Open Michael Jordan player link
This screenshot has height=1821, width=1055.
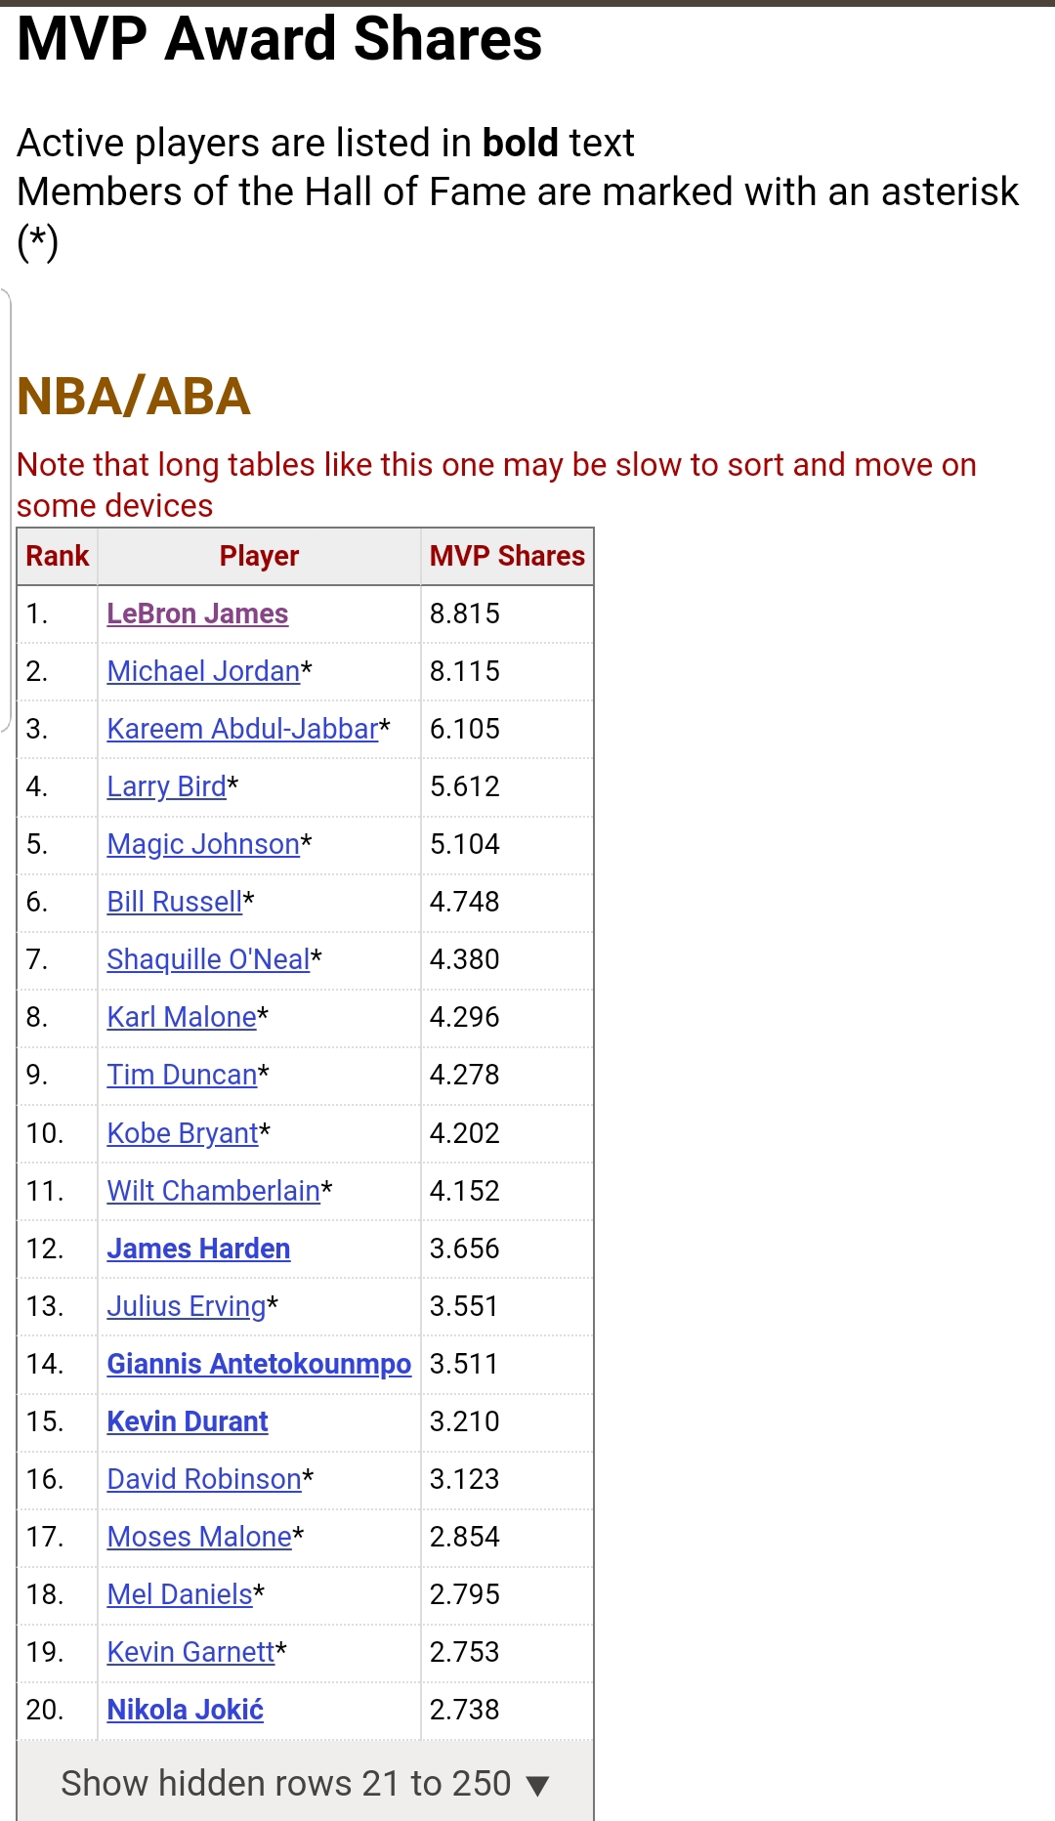203,671
